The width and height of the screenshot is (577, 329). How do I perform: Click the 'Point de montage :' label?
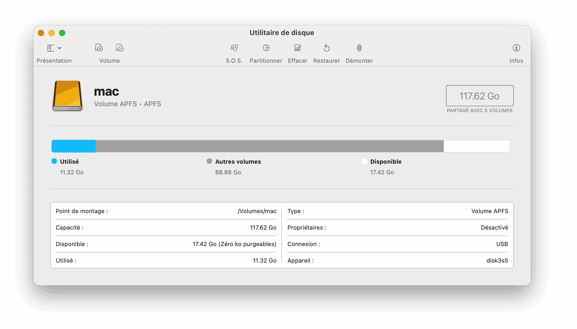[82, 211]
